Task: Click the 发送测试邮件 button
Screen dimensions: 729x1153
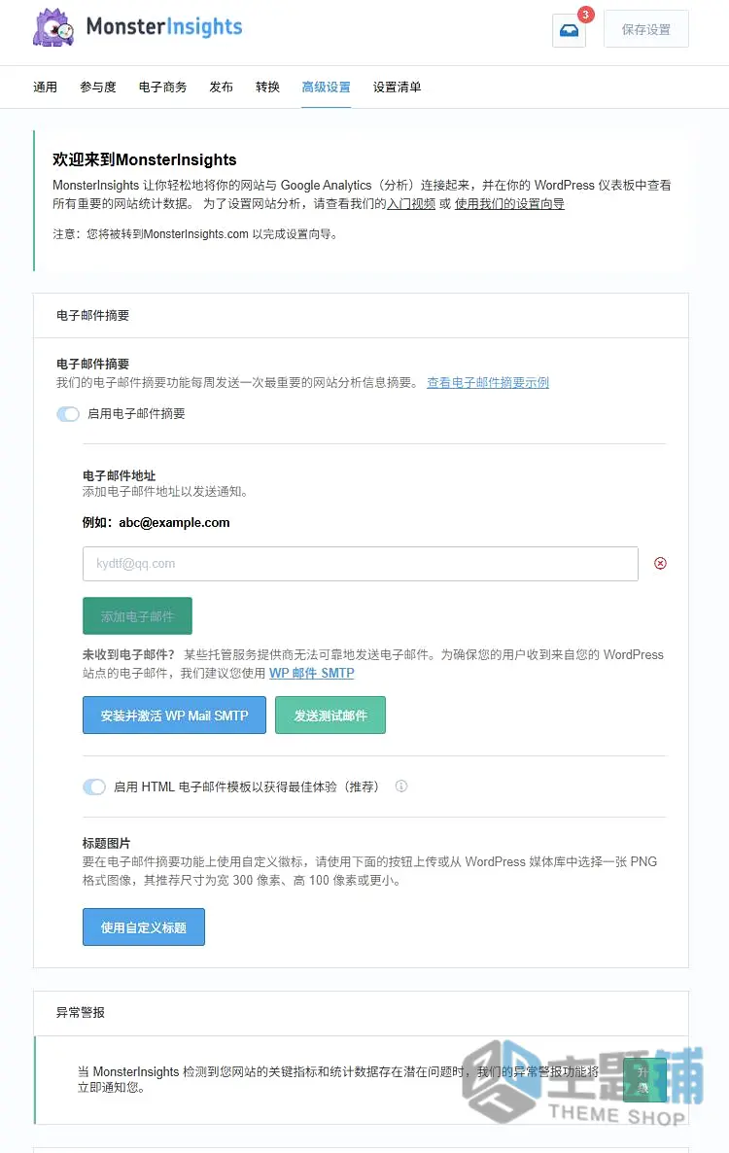Action: 330,716
